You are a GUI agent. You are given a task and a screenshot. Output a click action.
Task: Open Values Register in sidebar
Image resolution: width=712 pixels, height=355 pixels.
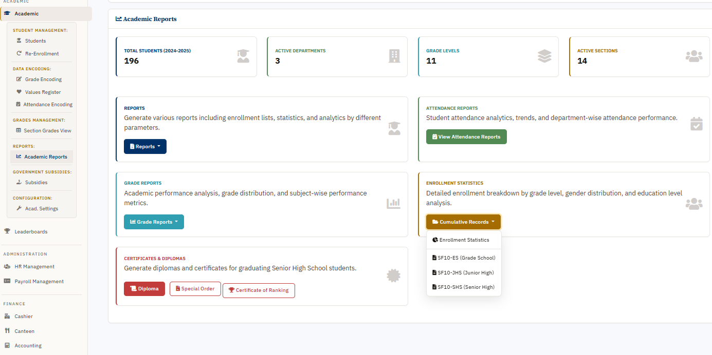42,92
